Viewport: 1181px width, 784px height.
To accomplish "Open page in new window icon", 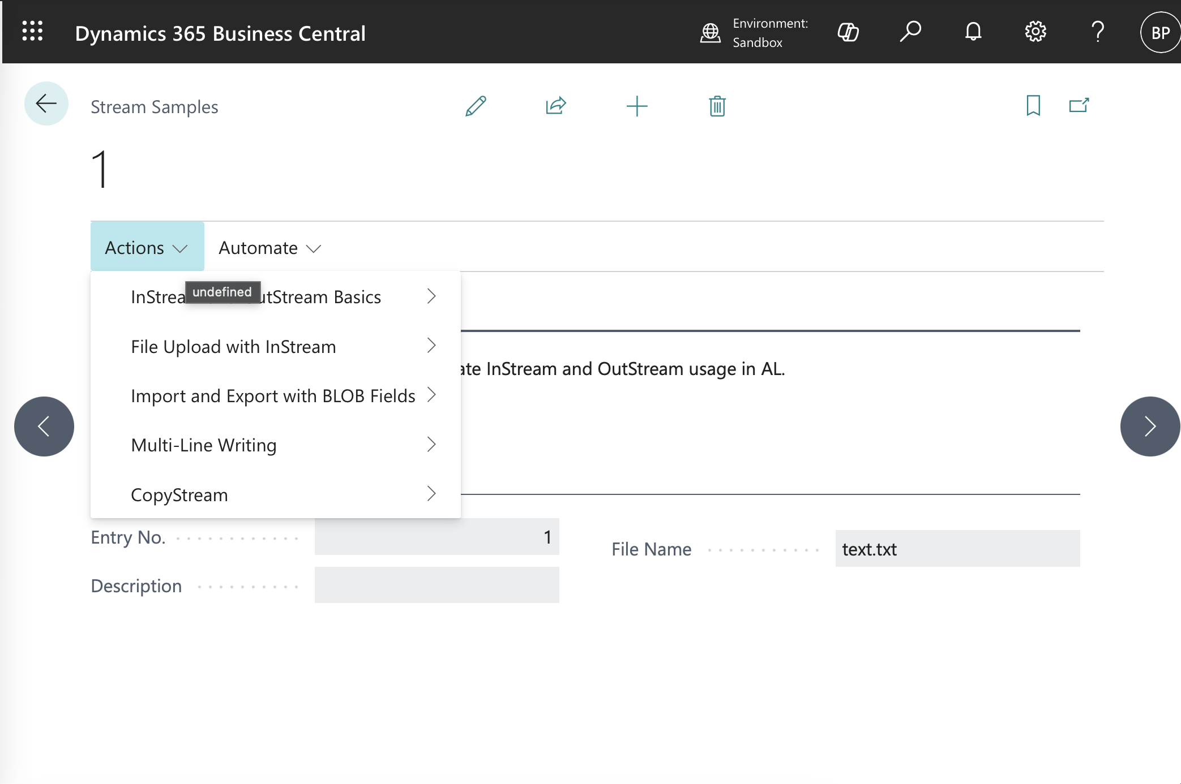I will [x=1079, y=106].
